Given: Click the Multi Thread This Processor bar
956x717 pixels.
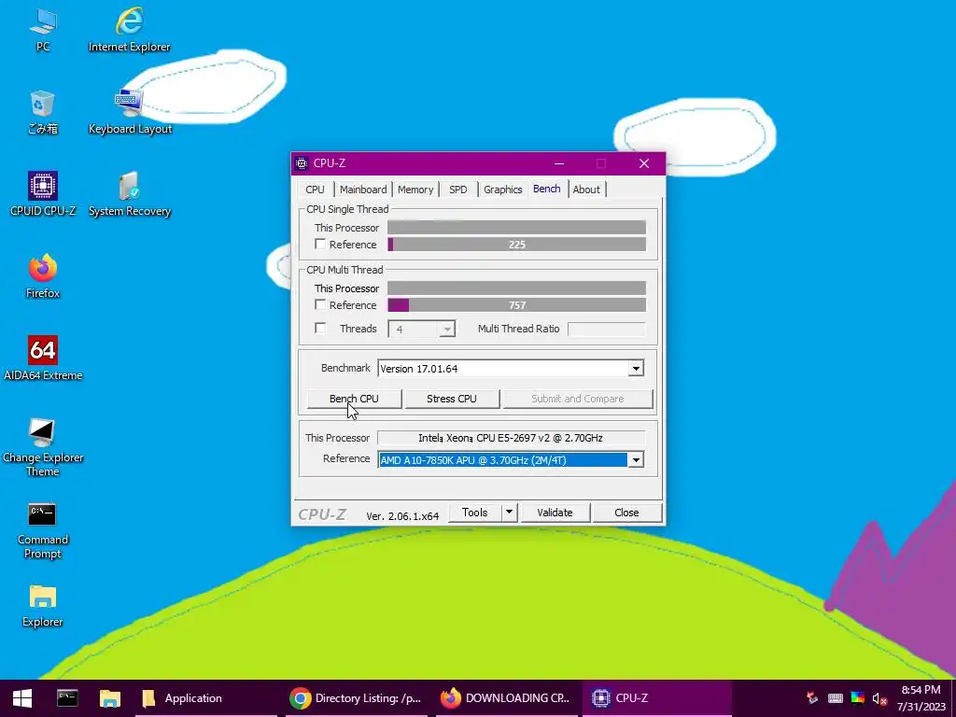Looking at the screenshot, I should (517, 288).
